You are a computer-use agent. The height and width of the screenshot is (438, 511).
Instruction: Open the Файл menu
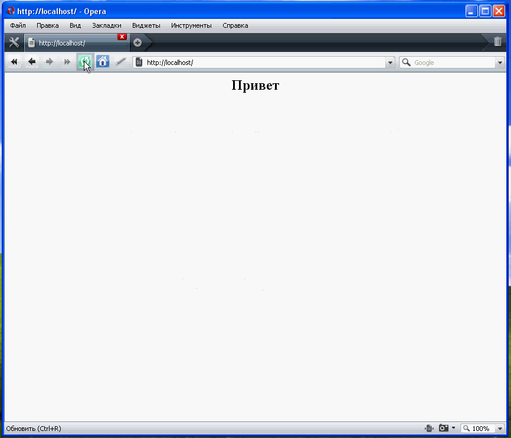click(18, 25)
